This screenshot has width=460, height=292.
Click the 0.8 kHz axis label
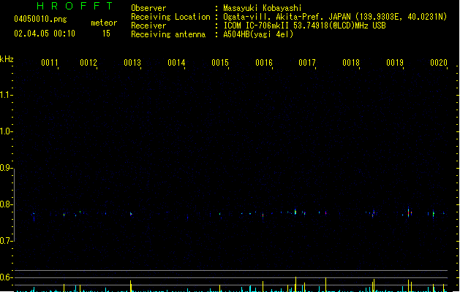[x=5, y=204]
